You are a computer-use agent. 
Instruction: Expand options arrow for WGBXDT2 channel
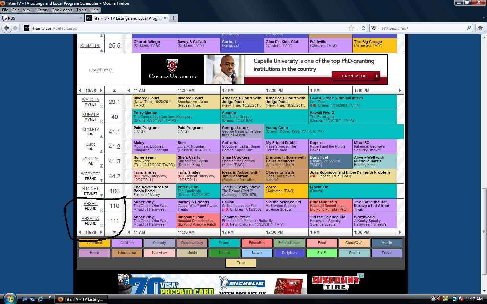pos(101,181)
